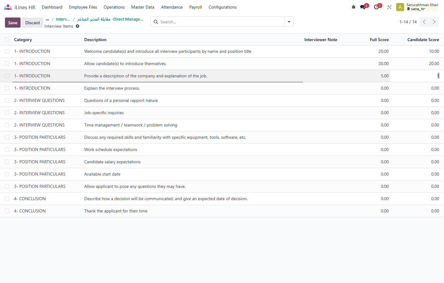Open the Operations menu

(x=114, y=7)
